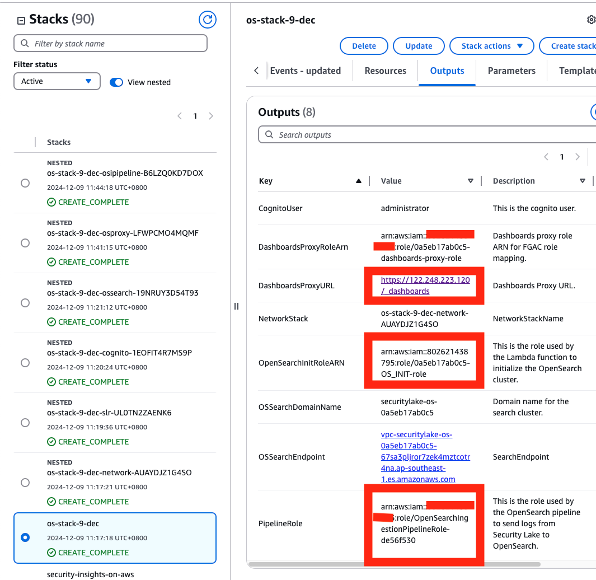596x580 pixels.
Task: Collapse the Stacks panel header icon
Action: (21, 21)
